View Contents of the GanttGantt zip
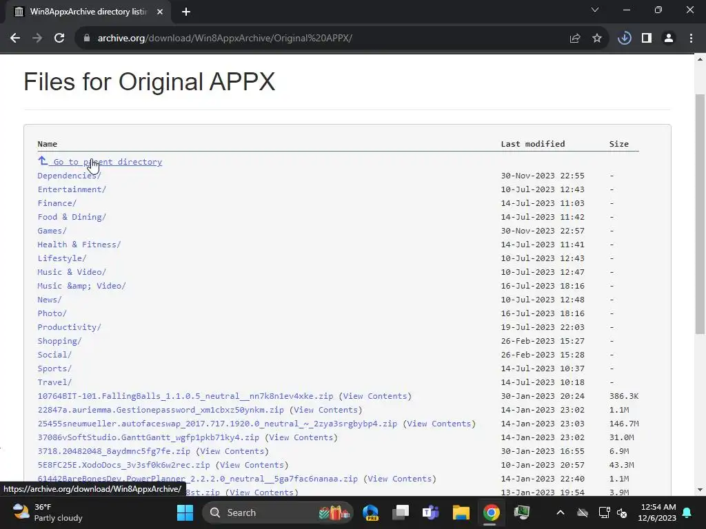This screenshot has width=706, height=529. pyautogui.click(x=301, y=437)
